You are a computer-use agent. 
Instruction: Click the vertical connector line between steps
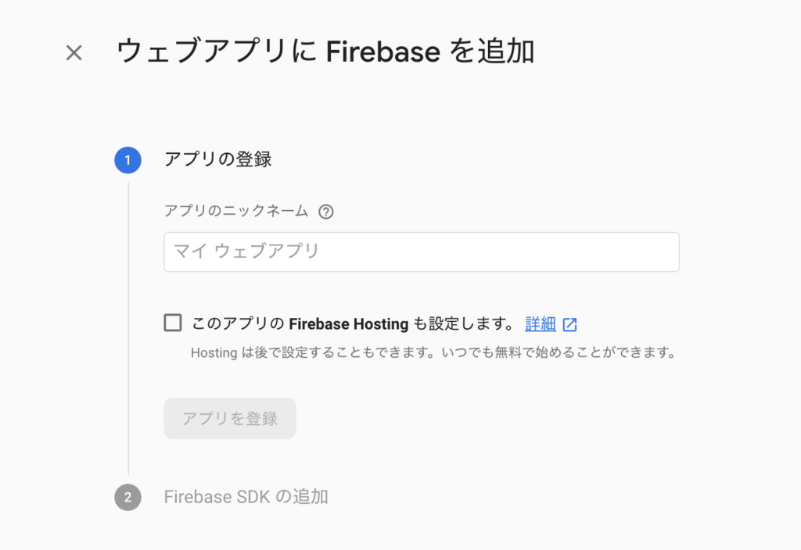coord(128,329)
